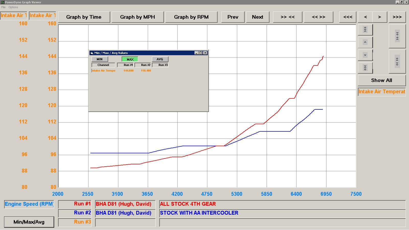Click the Min/Max/Avg button

coord(29,222)
